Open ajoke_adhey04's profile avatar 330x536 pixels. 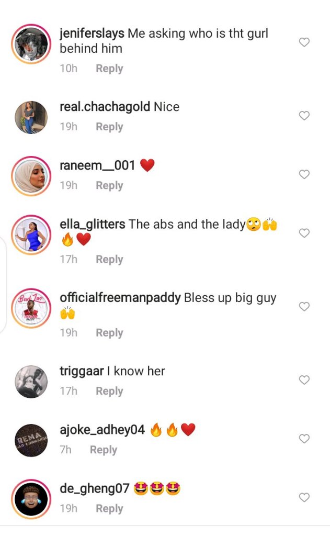31,440
